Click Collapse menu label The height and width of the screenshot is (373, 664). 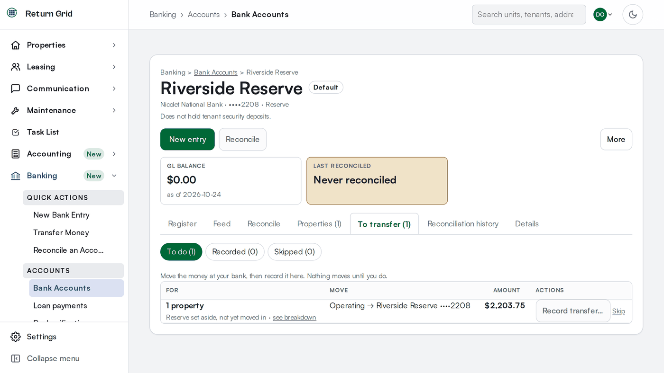pos(53,358)
